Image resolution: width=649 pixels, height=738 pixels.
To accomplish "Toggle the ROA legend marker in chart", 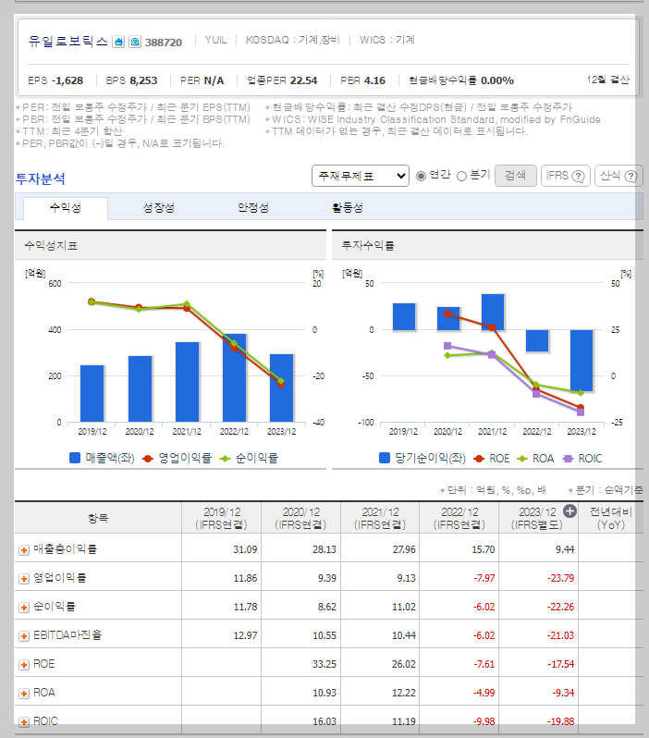I will [522, 459].
